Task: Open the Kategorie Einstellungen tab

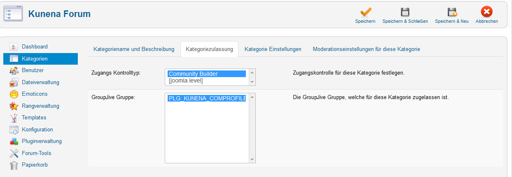Action: [273, 49]
